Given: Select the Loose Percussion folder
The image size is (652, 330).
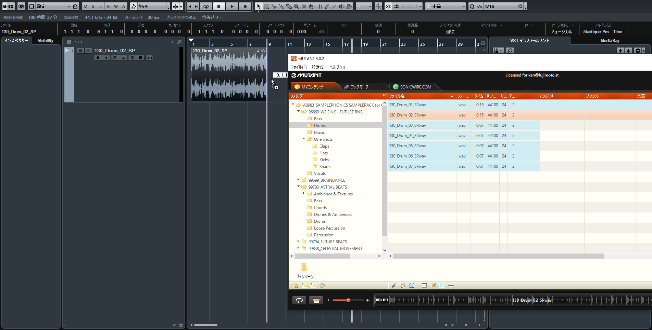Looking at the screenshot, I should (329, 228).
